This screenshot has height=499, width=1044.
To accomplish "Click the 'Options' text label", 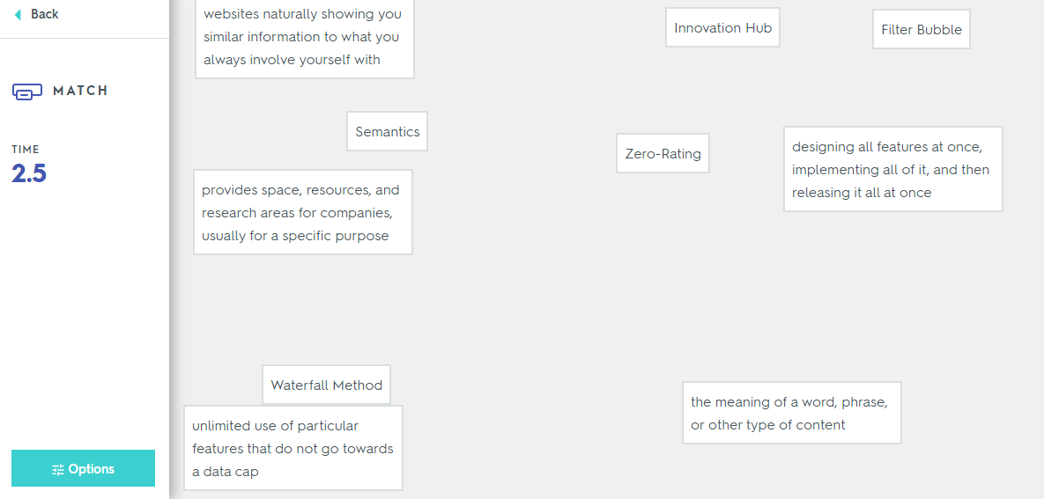I will click(x=92, y=469).
